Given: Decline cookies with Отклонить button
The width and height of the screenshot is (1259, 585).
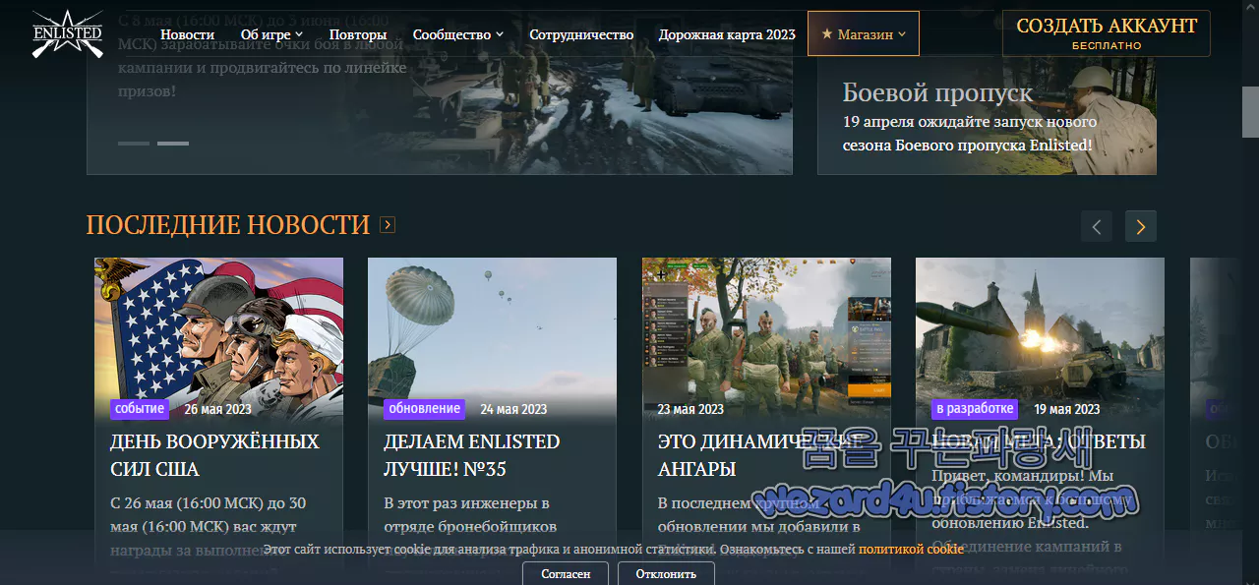Looking at the screenshot, I should [x=666, y=573].
